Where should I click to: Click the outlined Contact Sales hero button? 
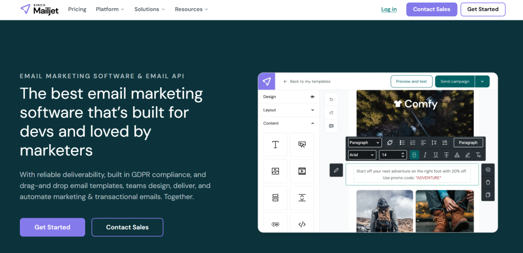click(x=127, y=227)
